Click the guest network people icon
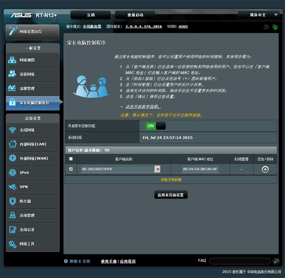 (x=12, y=74)
